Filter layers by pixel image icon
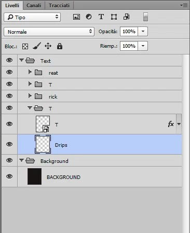This screenshot has height=233, width=190. coord(76,17)
